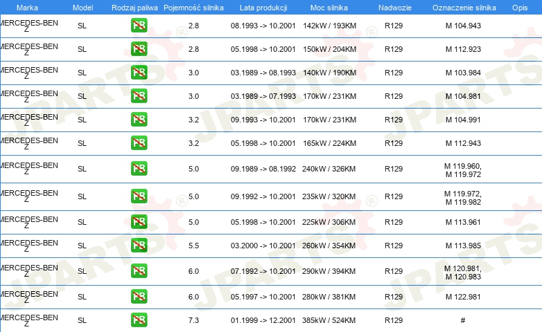Select engine code M 112.943
Screen dimensions: 542x332
pyautogui.click(x=463, y=143)
